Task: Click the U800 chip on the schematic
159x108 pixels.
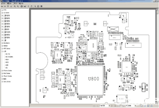Action: pos(90,80)
